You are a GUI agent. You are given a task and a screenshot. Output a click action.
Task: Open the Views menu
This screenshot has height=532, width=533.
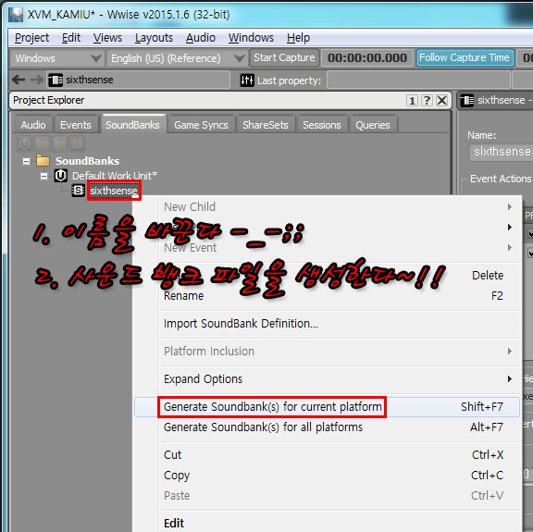point(107,38)
